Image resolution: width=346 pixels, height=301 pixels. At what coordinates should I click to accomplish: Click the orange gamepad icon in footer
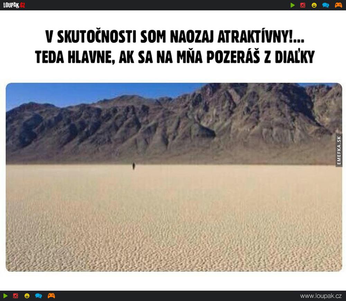(x=51, y=296)
